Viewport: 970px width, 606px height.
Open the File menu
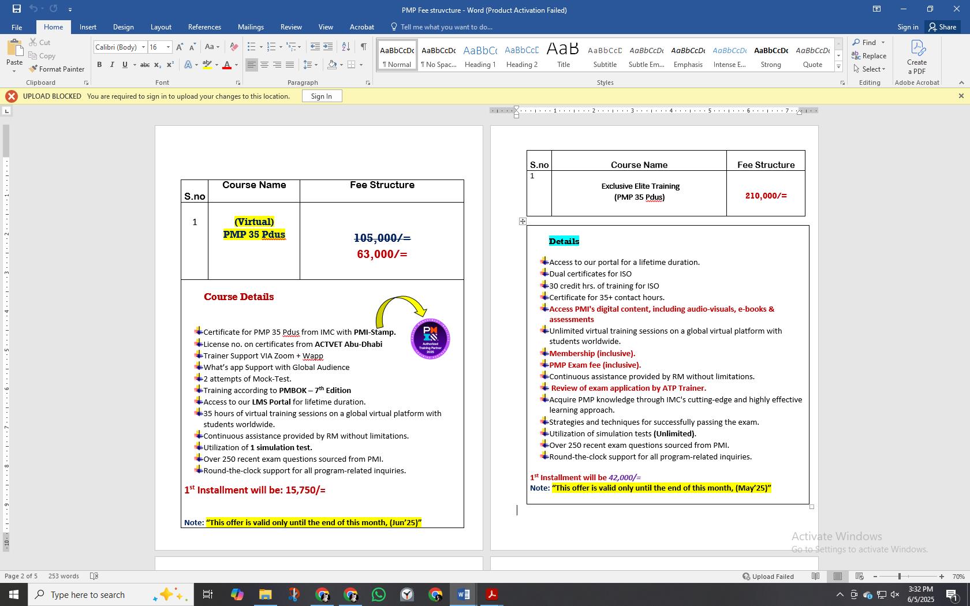17,27
